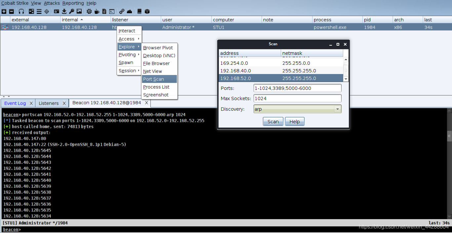Choose Screenshot from Explore submenu
The height and width of the screenshot is (233, 452).
pos(159,95)
